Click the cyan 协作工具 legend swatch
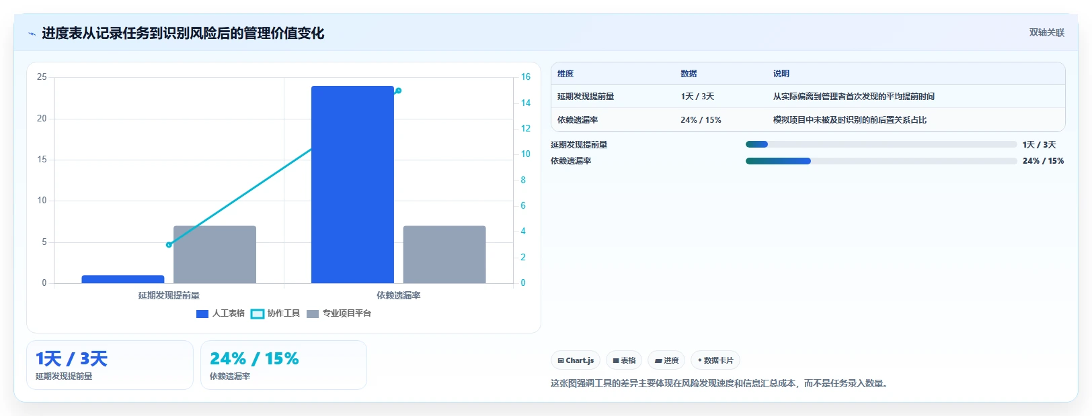 257,314
